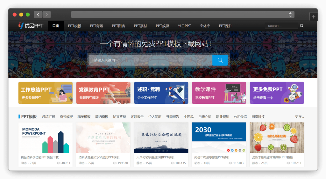Open the MOMODA POWERPOINT template thumbnail
This screenshot has height=179, width=326.
click(46, 137)
